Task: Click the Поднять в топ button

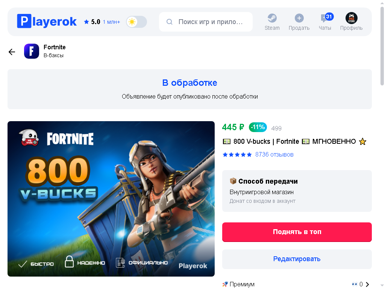Action: 297,232
